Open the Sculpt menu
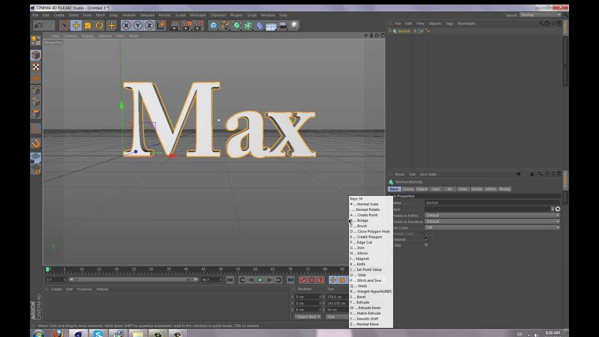The image size is (599, 337). click(x=180, y=15)
